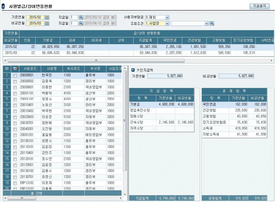Check the box for employee 한국민
275x202 pixels.
tap(15, 76)
